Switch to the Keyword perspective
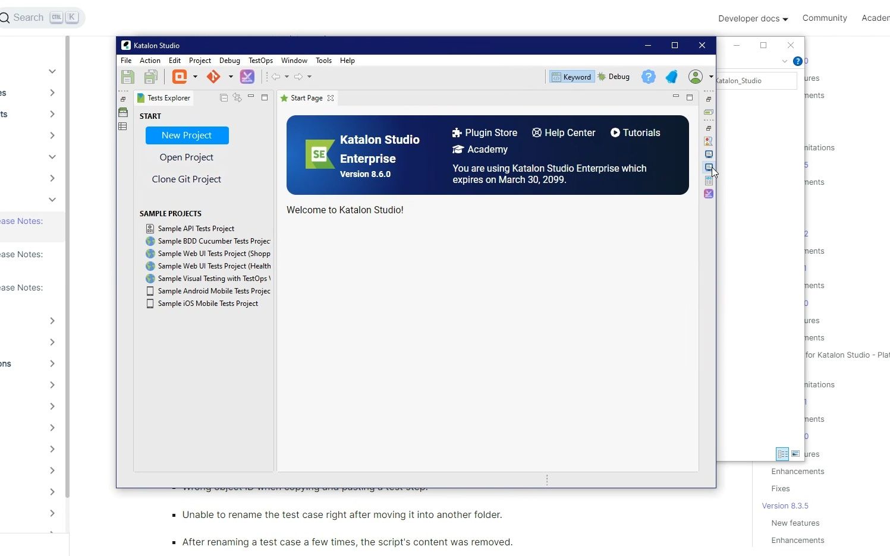 click(571, 77)
